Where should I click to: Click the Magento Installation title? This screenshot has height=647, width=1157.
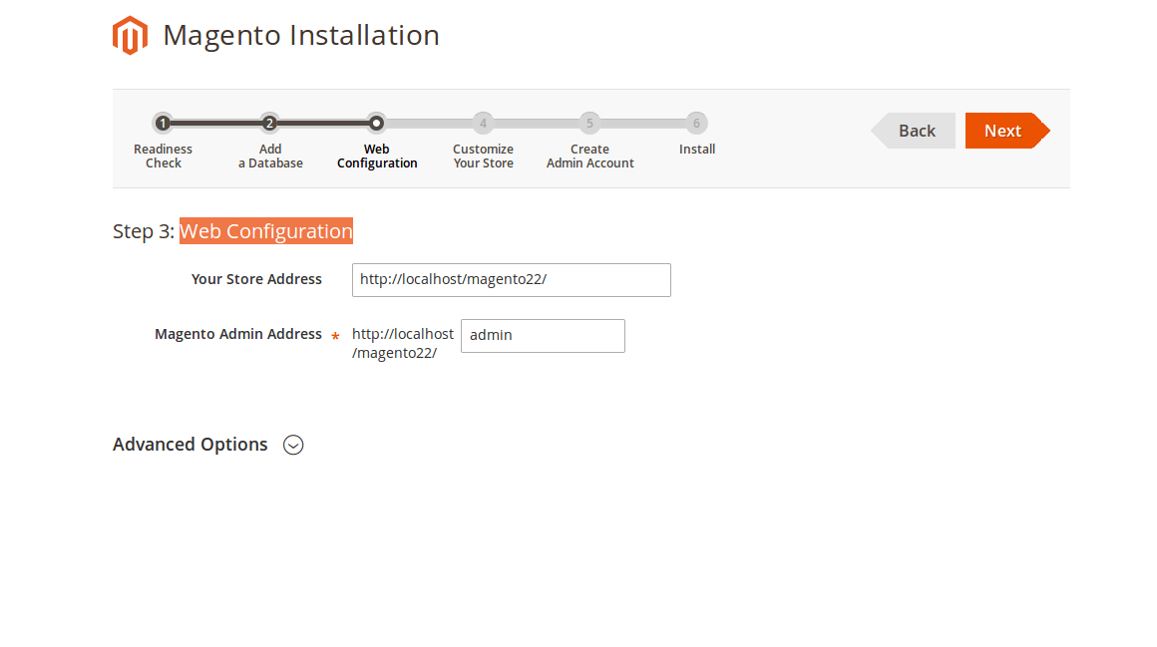(x=301, y=36)
